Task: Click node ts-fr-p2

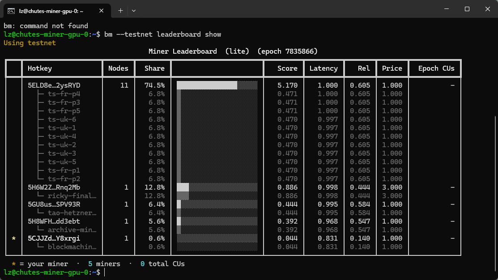Action: point(64,179)
